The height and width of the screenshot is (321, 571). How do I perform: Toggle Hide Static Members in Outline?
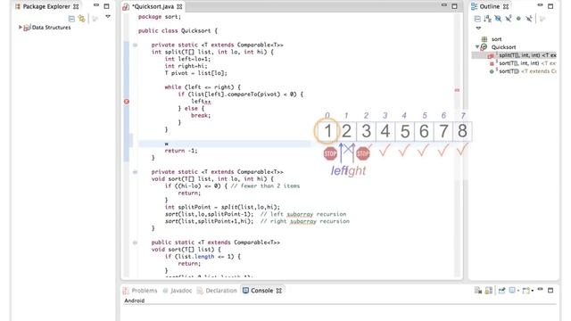[x=509, y=19]
